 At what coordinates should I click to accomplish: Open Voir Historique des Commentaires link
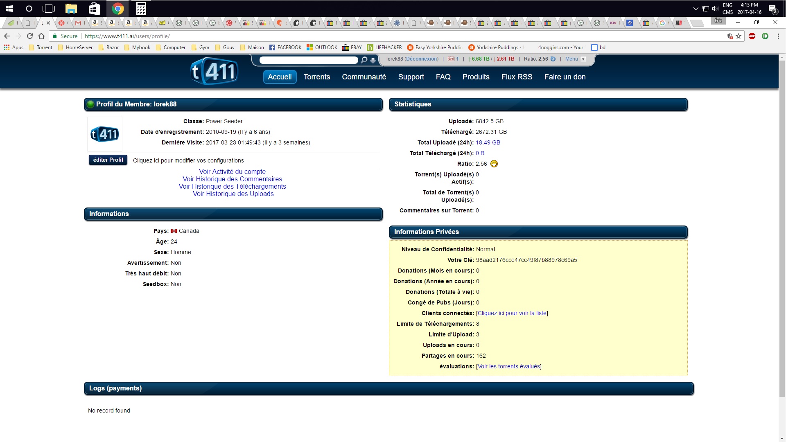(232, 179)
